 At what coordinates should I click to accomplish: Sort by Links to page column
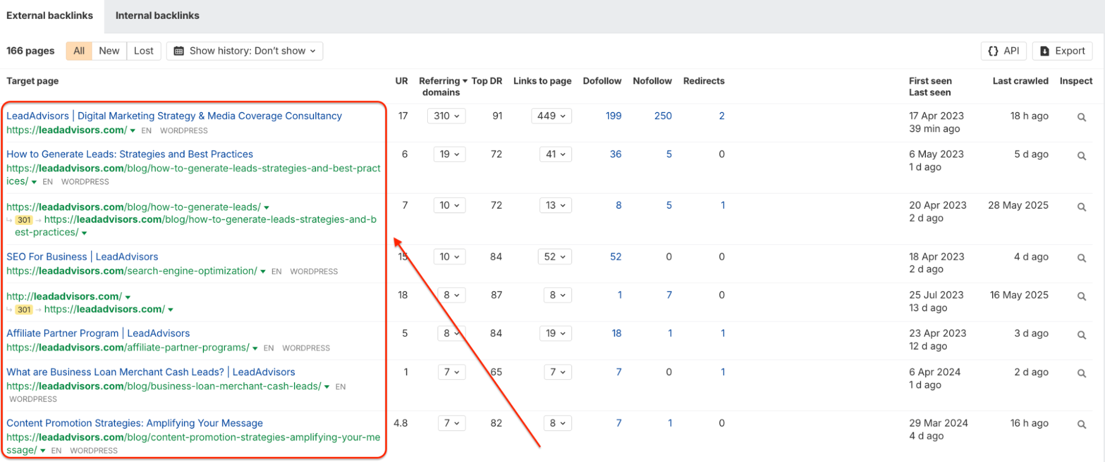point(542,81)
